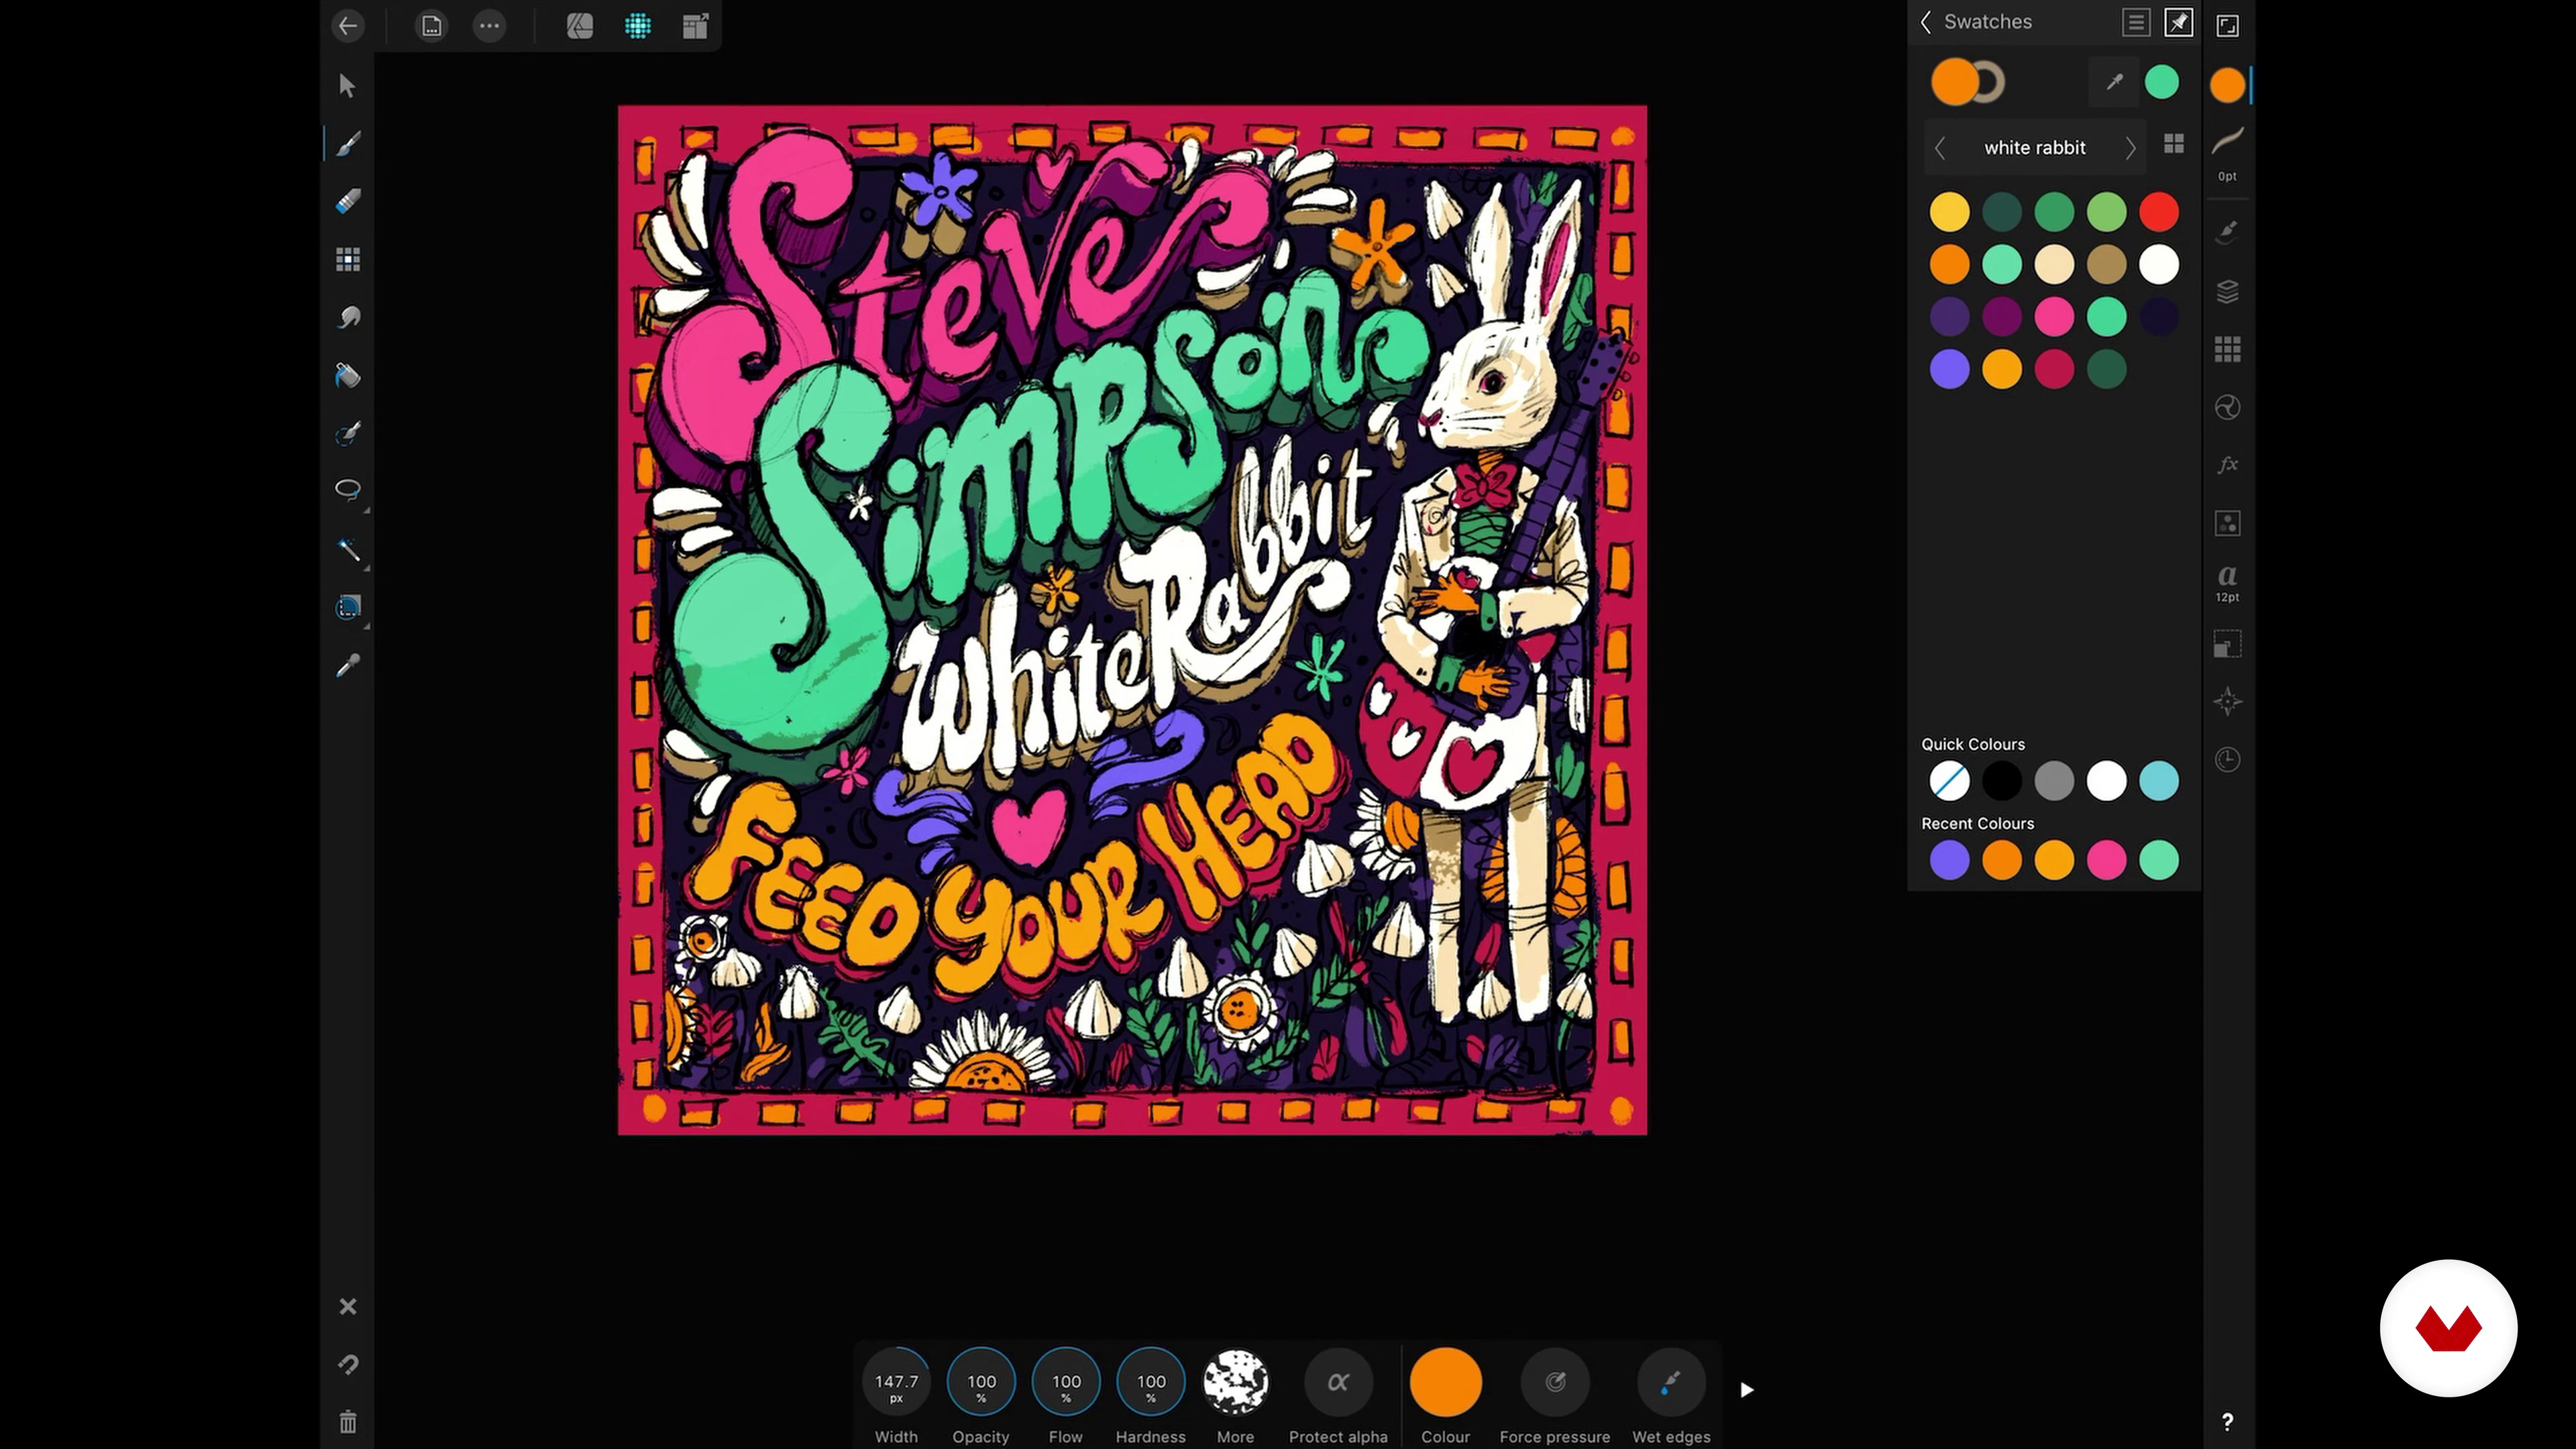Tap the album artwork on canvas
2576x1449 pixels.
1132,620
